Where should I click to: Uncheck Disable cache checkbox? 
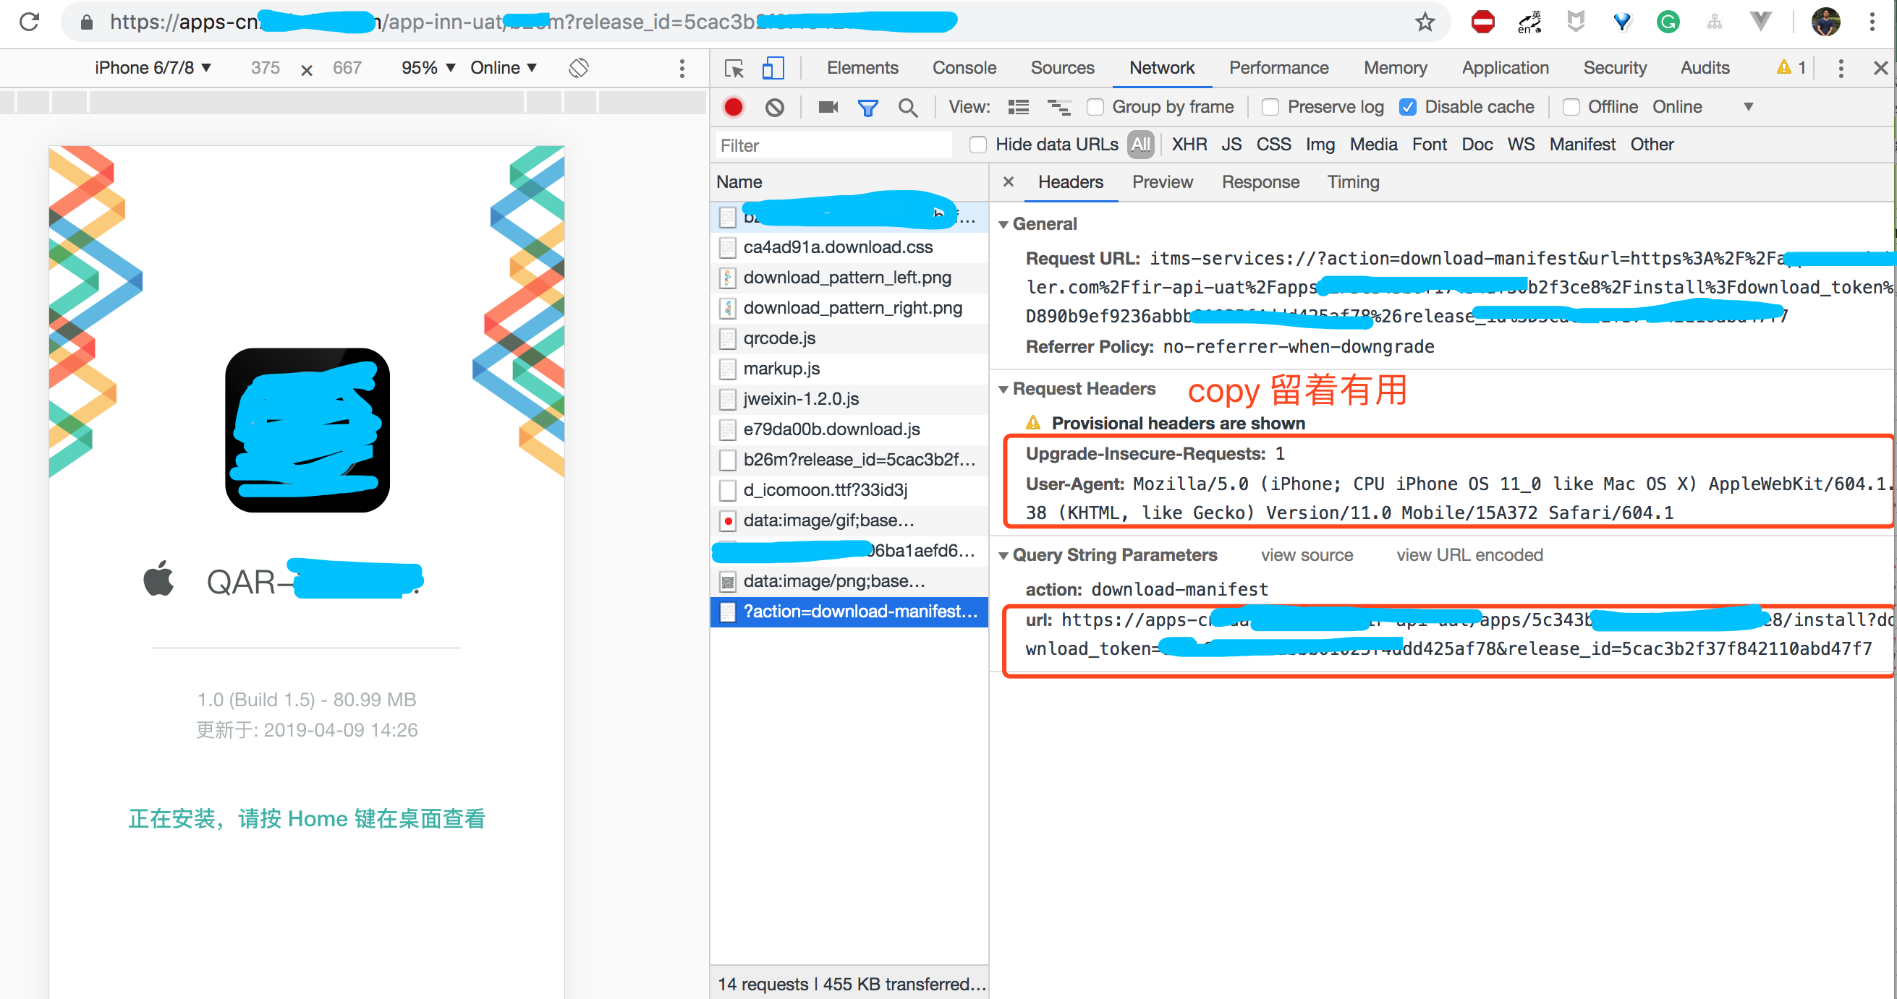[1407, 108]
